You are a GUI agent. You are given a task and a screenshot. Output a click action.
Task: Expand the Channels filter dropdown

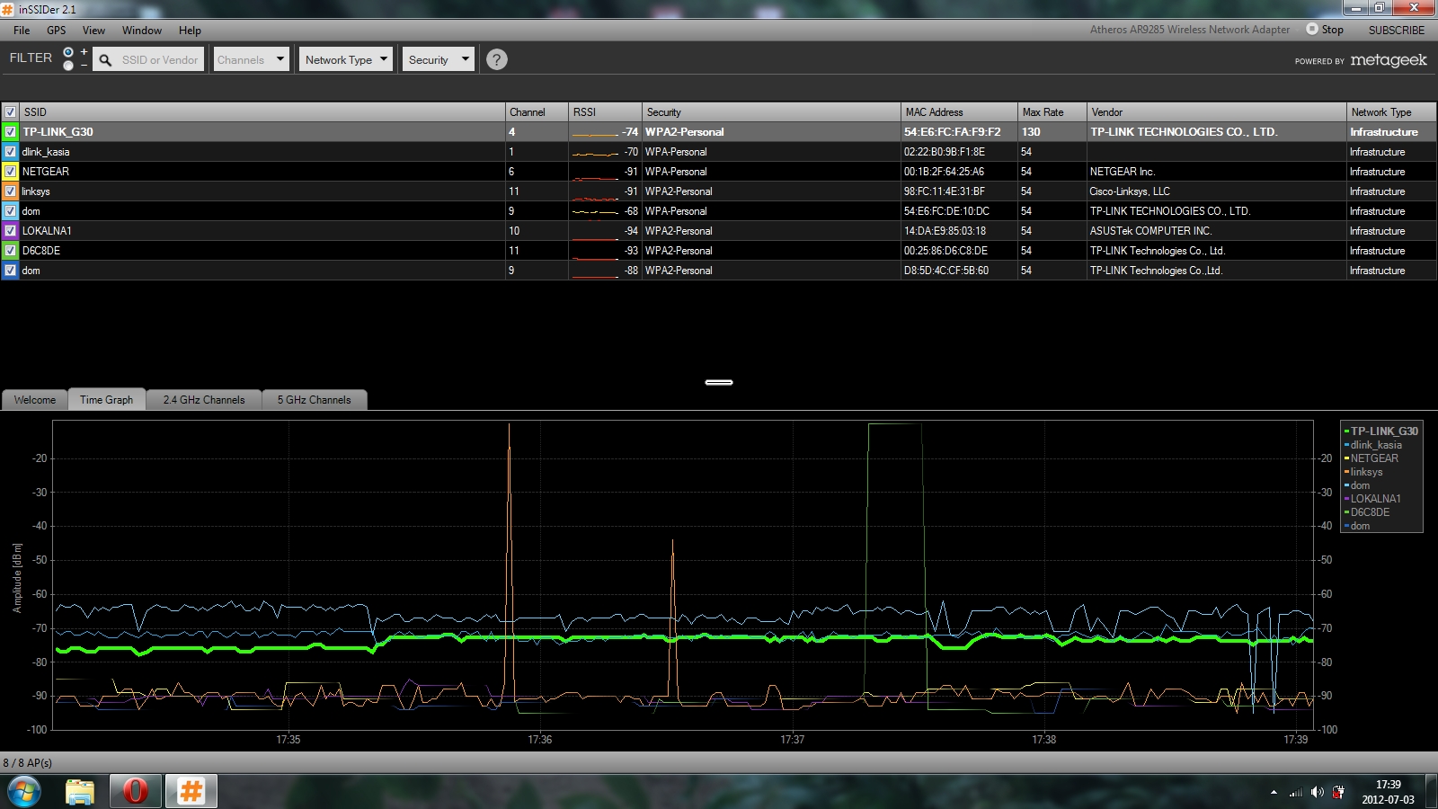(251, 59)
